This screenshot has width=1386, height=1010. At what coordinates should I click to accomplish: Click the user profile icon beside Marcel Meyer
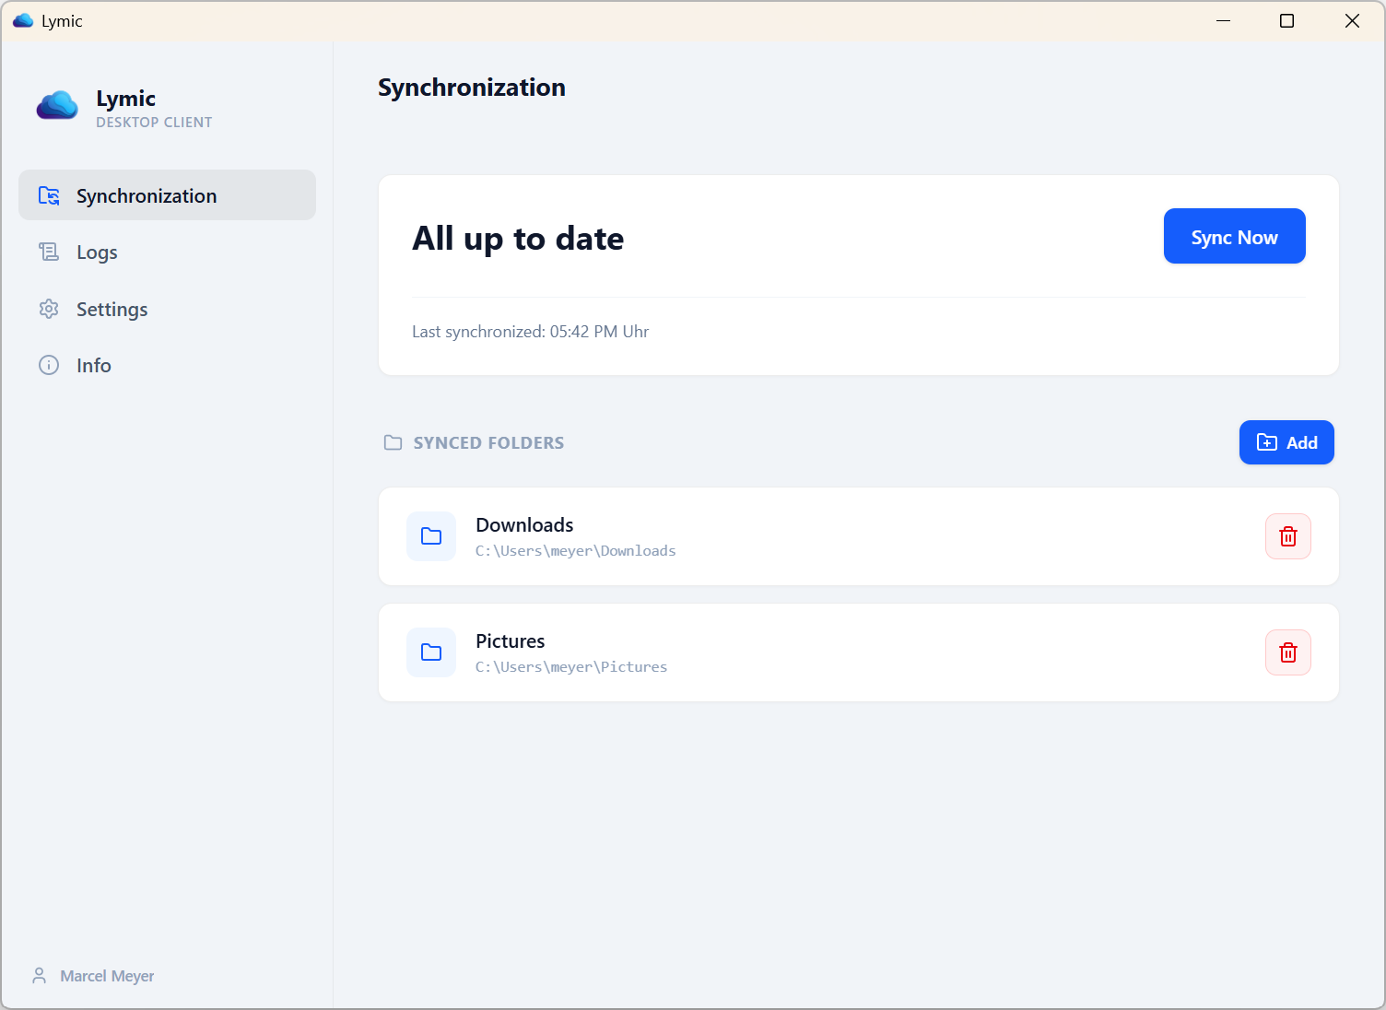40,975
